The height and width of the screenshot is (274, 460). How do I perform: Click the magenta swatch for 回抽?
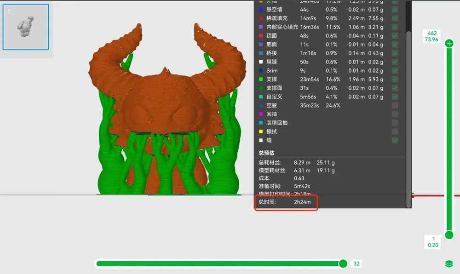(261, 114)
